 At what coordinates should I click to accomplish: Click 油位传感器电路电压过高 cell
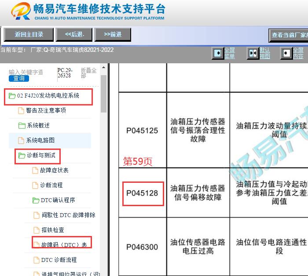point(198,247)
